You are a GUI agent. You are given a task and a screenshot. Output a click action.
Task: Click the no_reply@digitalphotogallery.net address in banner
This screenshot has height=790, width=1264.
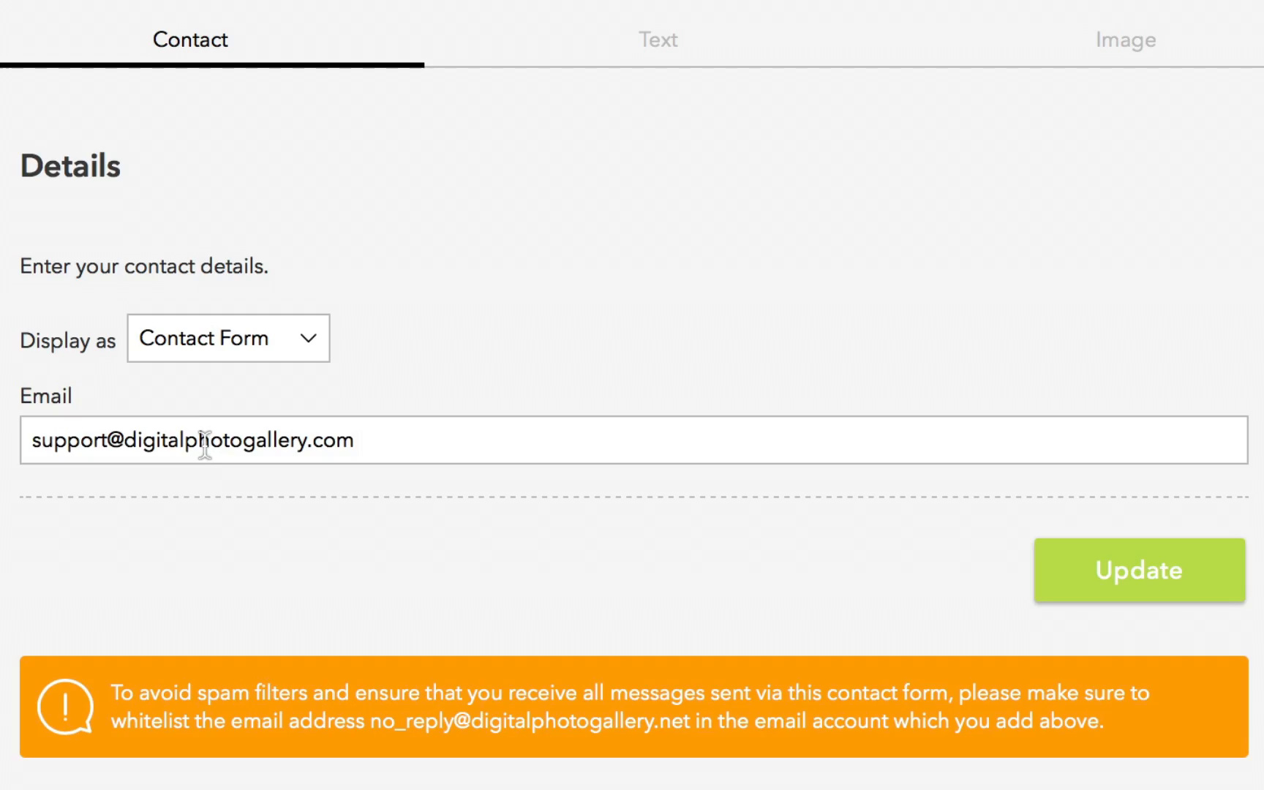pyautogui.click(x=530, y=721)
